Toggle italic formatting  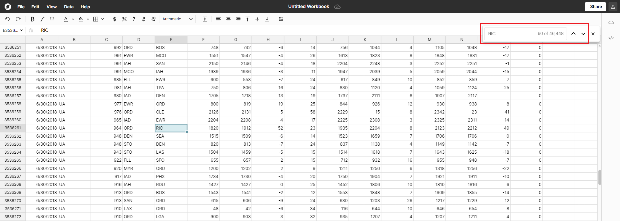[x=42, y=19]
